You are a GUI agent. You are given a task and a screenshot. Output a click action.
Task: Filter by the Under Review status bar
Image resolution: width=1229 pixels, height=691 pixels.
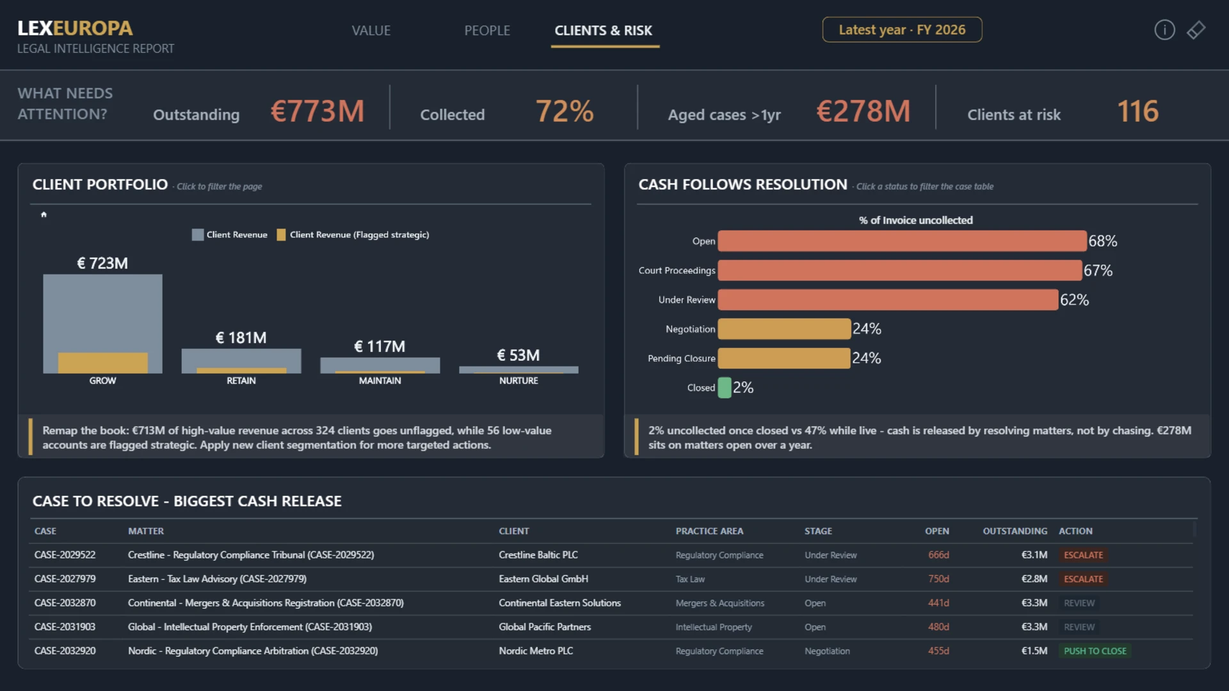click(888, 299)
